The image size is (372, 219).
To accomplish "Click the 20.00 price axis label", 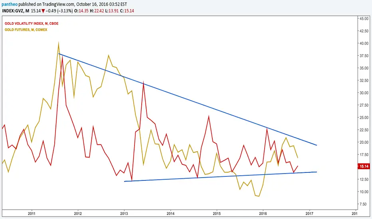I will 364,142.
